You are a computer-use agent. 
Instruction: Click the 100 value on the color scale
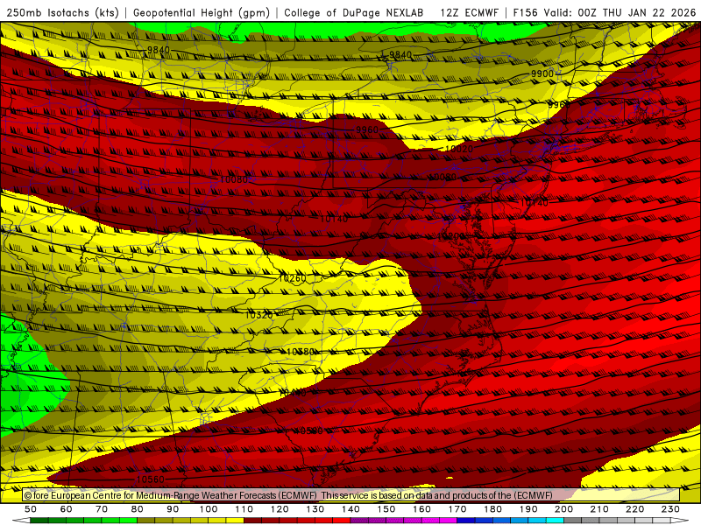point(209,509)
